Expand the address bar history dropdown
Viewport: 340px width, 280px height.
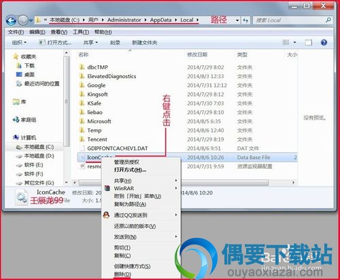pos(237,20)
